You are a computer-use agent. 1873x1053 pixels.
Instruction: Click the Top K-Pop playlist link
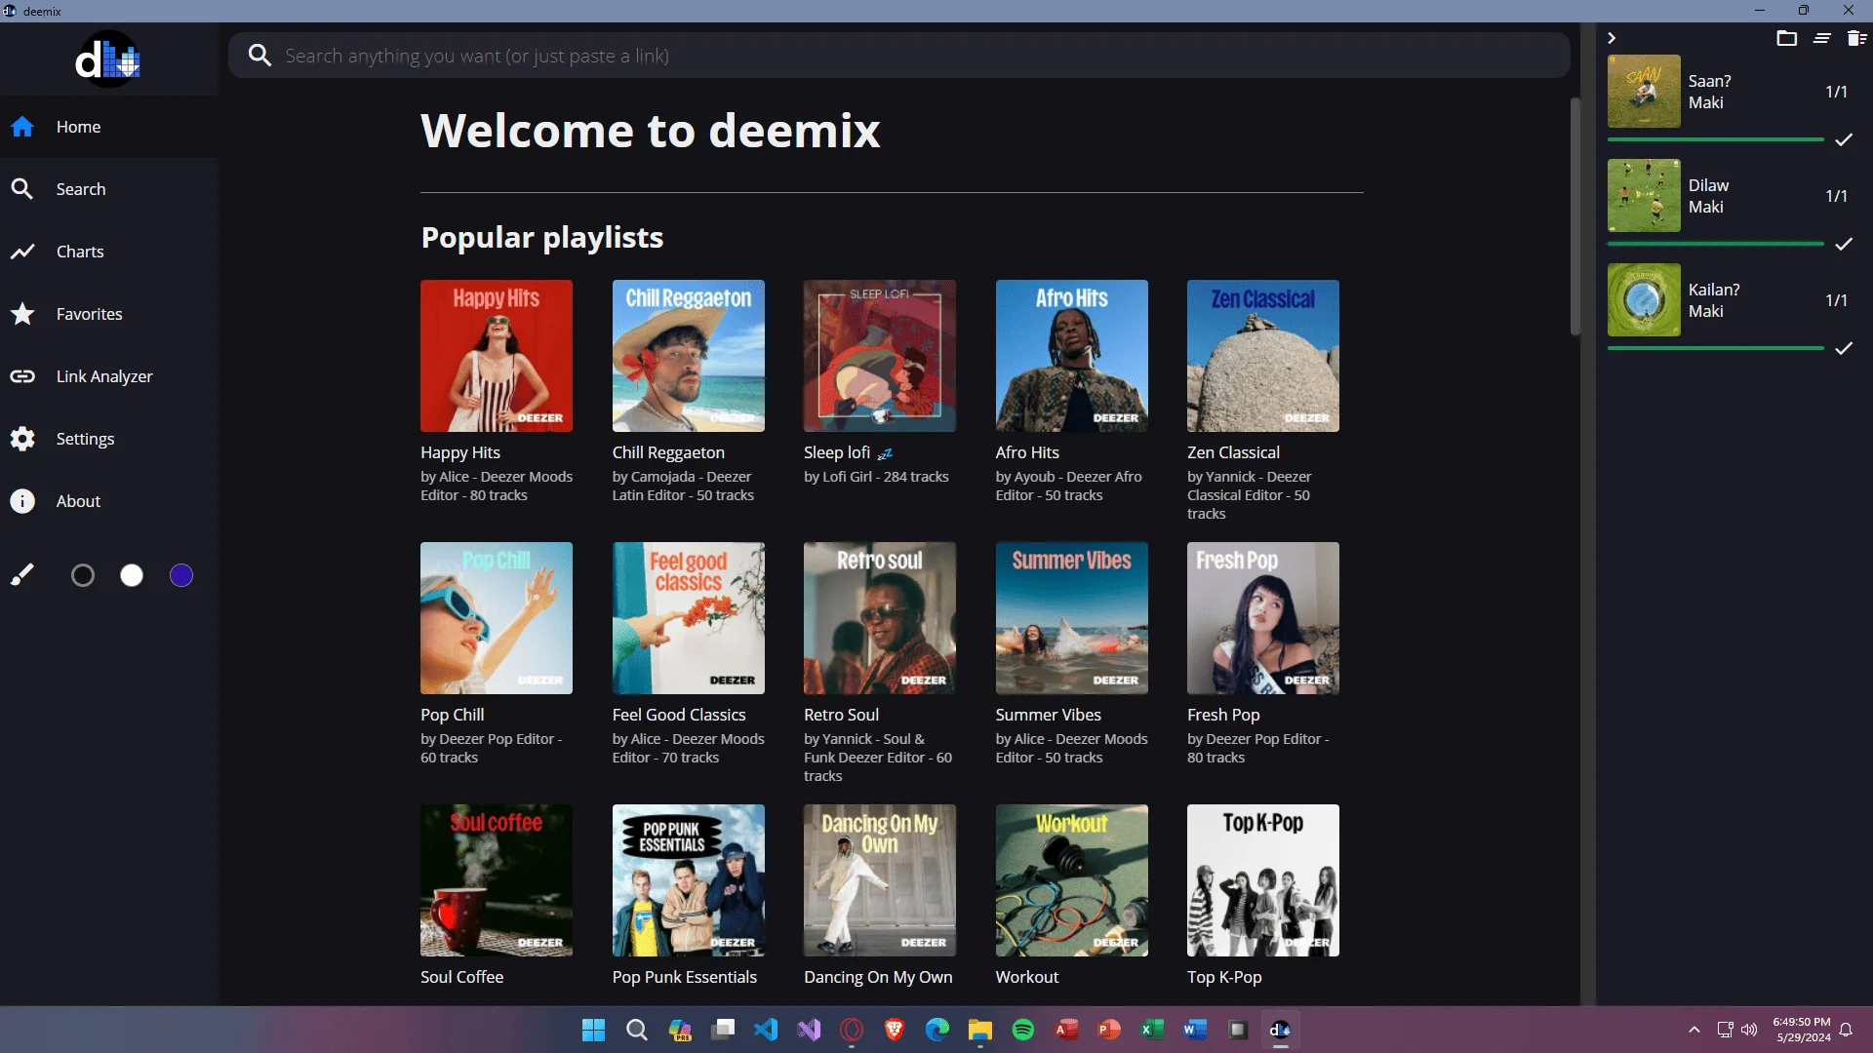click(1224, 977)
